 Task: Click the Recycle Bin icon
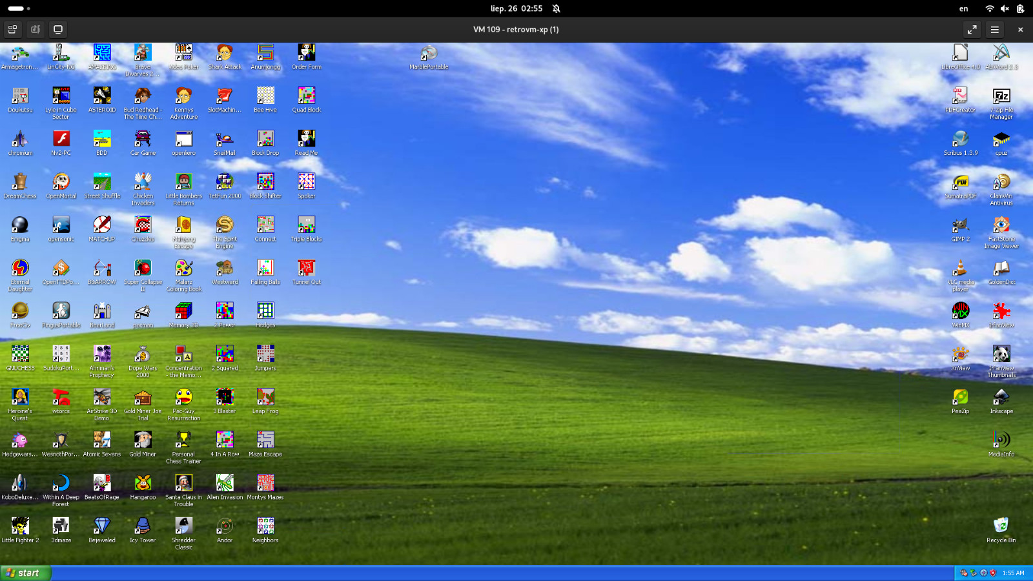[x=1001, y=526]
